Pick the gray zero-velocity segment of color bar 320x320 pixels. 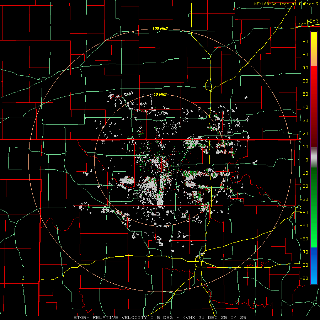[314, 158]
